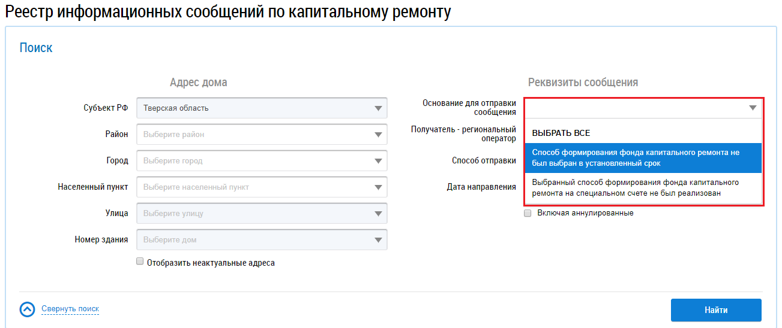Open the 'Субъект РФ' dropdown
The width and height of the screenshot is (782, 328).
378,108
